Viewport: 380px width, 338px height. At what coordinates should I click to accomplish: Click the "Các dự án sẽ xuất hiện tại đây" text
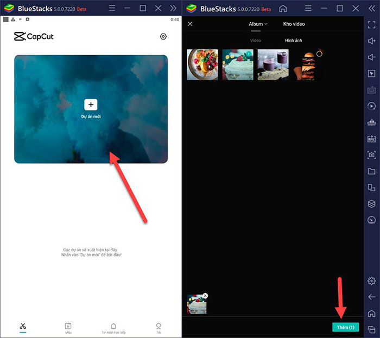click(90, 250)
